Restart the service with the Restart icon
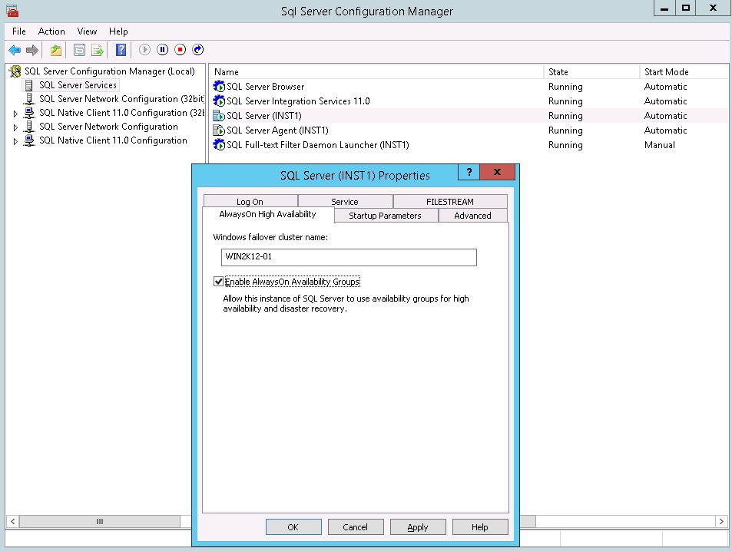The height and width of the screenshot is (551, 732). 198,50
